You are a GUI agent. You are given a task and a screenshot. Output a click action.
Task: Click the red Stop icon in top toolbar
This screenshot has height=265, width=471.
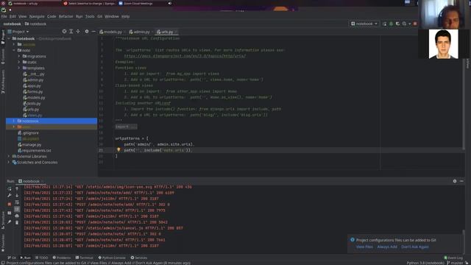(x=415, y=24)
